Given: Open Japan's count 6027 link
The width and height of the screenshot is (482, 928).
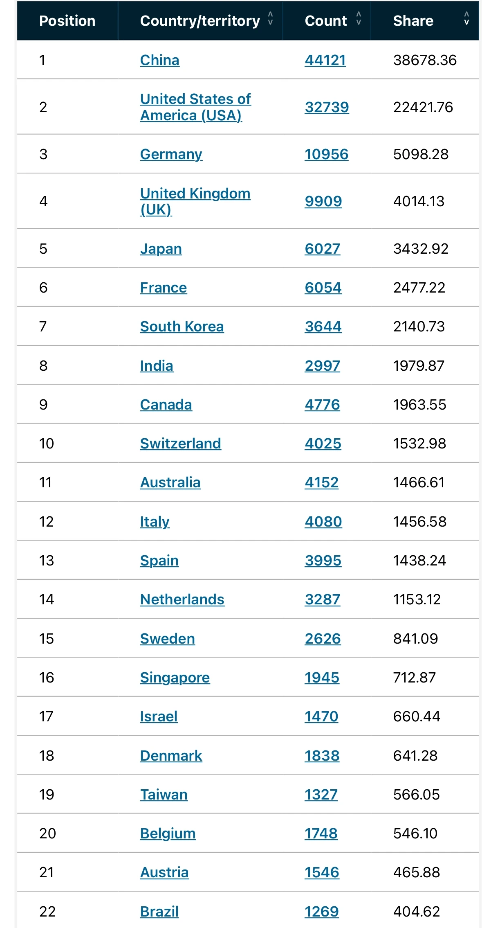Looking at the screenshot, I should coord(322,249).
